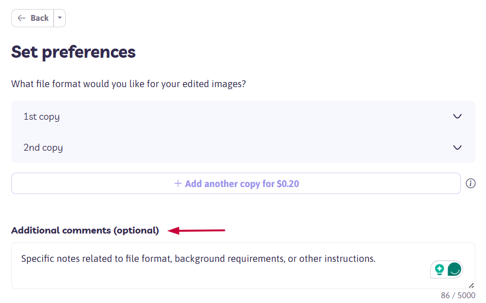Image resolution: width=486 pixels, height=303 pixels.
Task: Click the red arrow pointing at Additional comments
Action: click(x=196, y=230)
